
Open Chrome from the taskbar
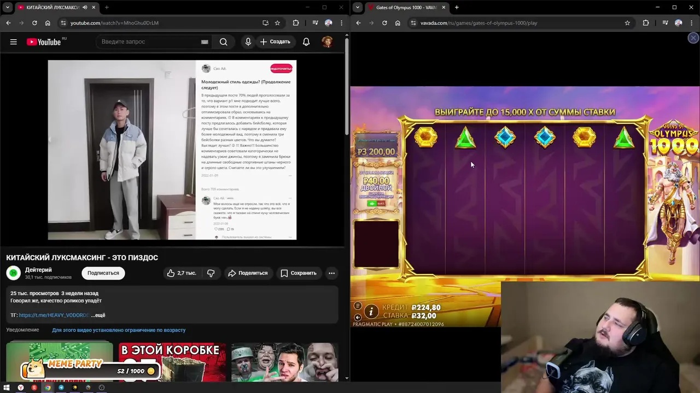(x=48, y=388)
